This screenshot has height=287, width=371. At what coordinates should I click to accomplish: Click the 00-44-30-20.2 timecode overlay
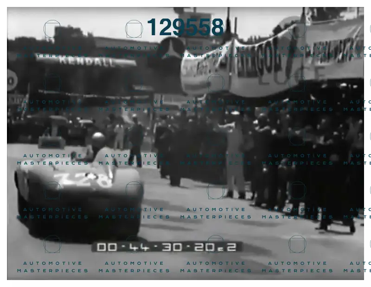tap(166, 247)
